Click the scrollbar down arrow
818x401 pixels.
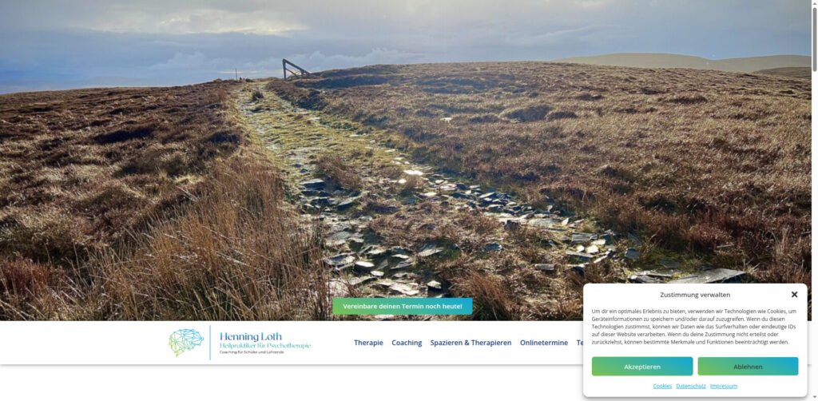pos(814,397)
